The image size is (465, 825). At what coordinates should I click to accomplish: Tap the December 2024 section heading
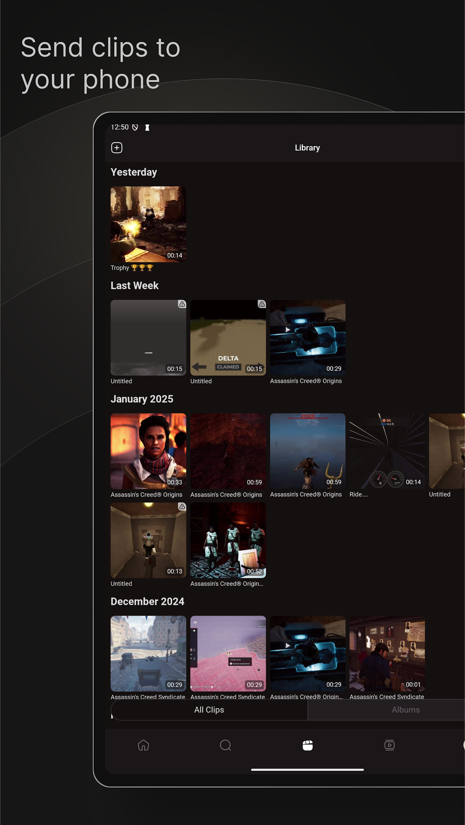pyautogui.click(x=147, y=601)
